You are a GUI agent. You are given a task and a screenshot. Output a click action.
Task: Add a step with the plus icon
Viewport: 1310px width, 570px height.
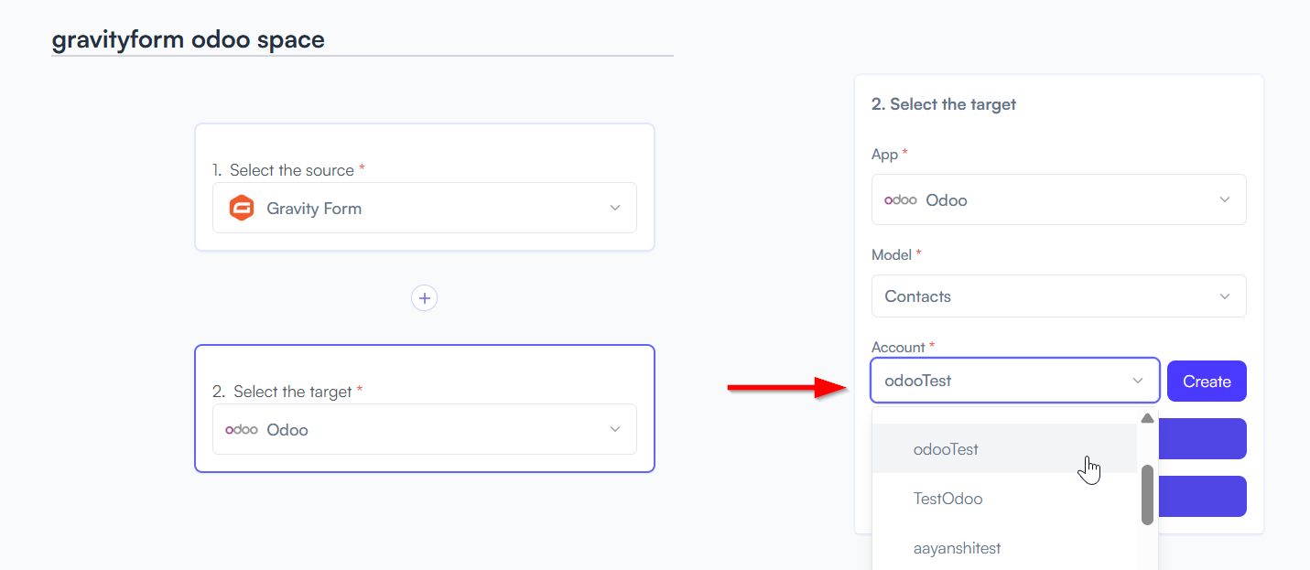(x=424, y=298)
